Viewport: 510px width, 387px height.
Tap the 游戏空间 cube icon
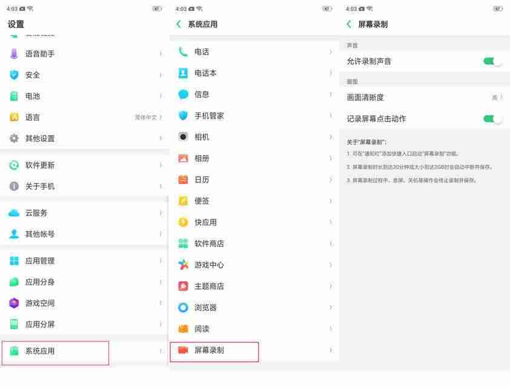pos(14,303)
